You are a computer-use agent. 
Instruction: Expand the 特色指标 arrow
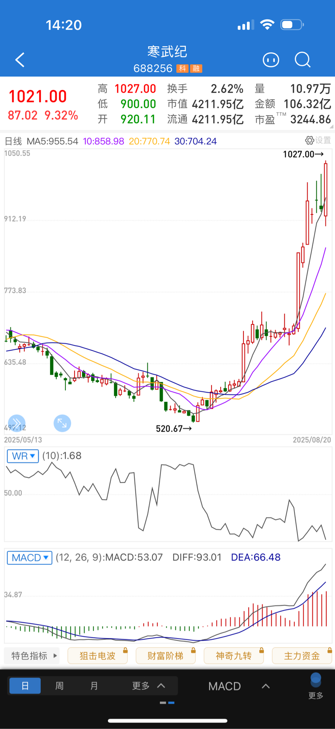pos(55,656)
